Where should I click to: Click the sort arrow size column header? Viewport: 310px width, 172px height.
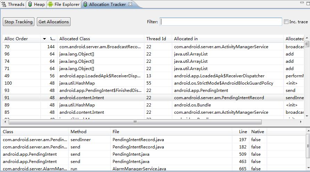point(49,39)
